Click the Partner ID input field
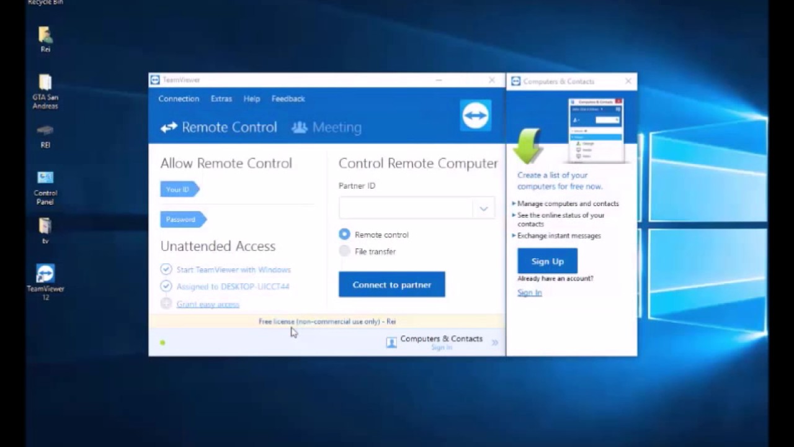Viewport: 794px width, 447px height. [x=406, y=209]
